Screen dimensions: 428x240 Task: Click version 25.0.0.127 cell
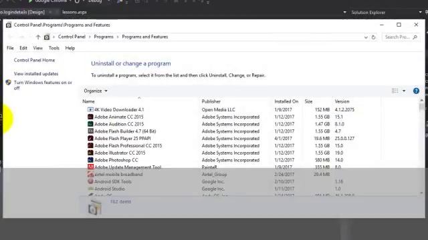(x=344, y=139)
